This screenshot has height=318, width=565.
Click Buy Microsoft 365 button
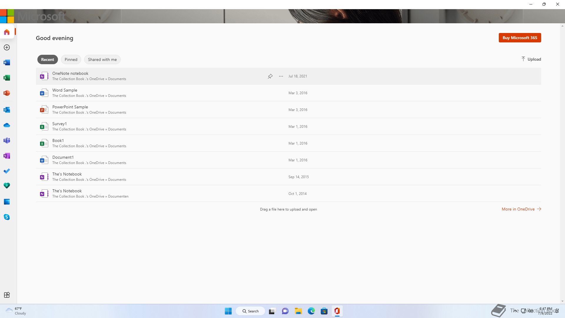(x=520, y=38)
